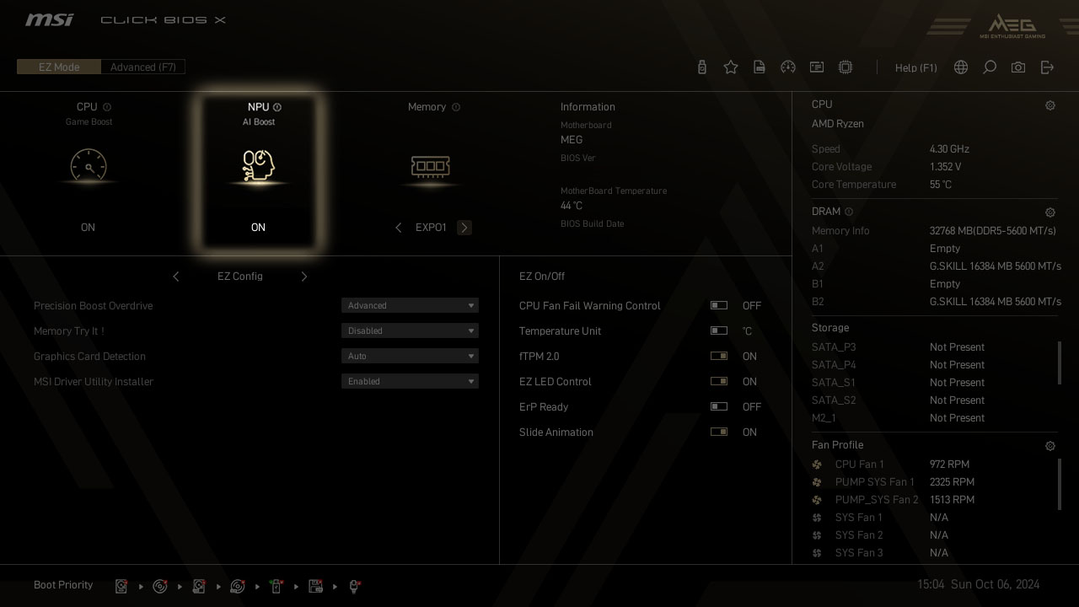Open Graphics Card Detection dropdown

(410, 357)
